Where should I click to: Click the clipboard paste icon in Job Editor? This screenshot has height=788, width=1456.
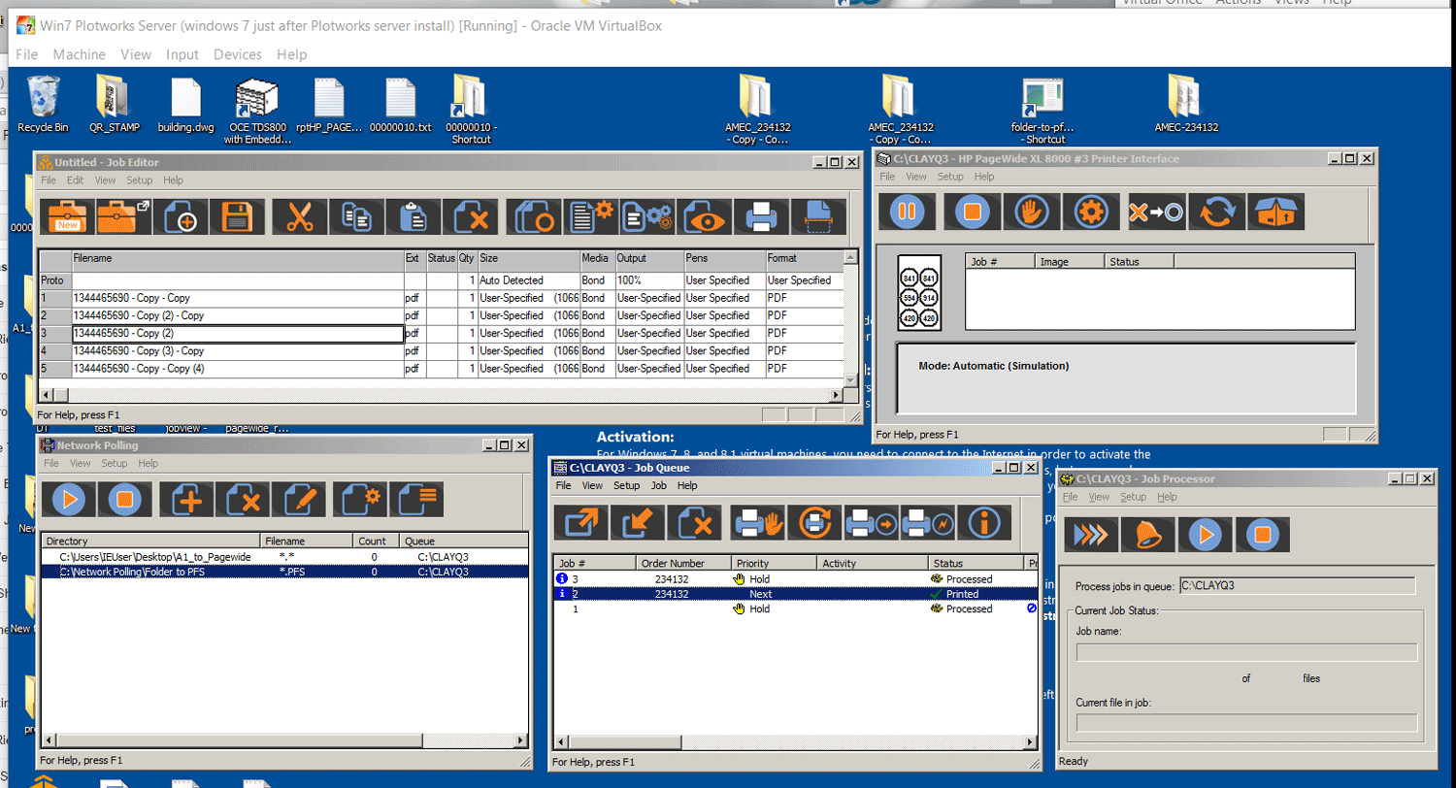click(x=414, y=216)
